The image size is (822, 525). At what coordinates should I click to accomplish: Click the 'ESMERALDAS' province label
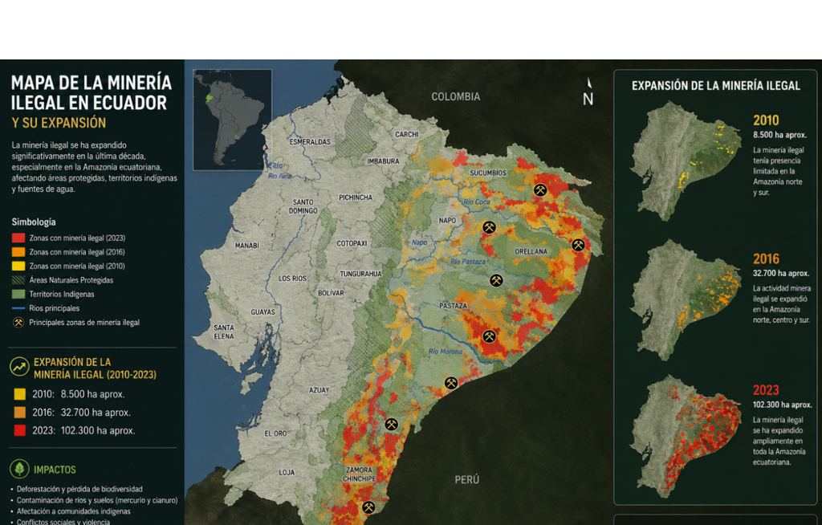tap(310, 141)
